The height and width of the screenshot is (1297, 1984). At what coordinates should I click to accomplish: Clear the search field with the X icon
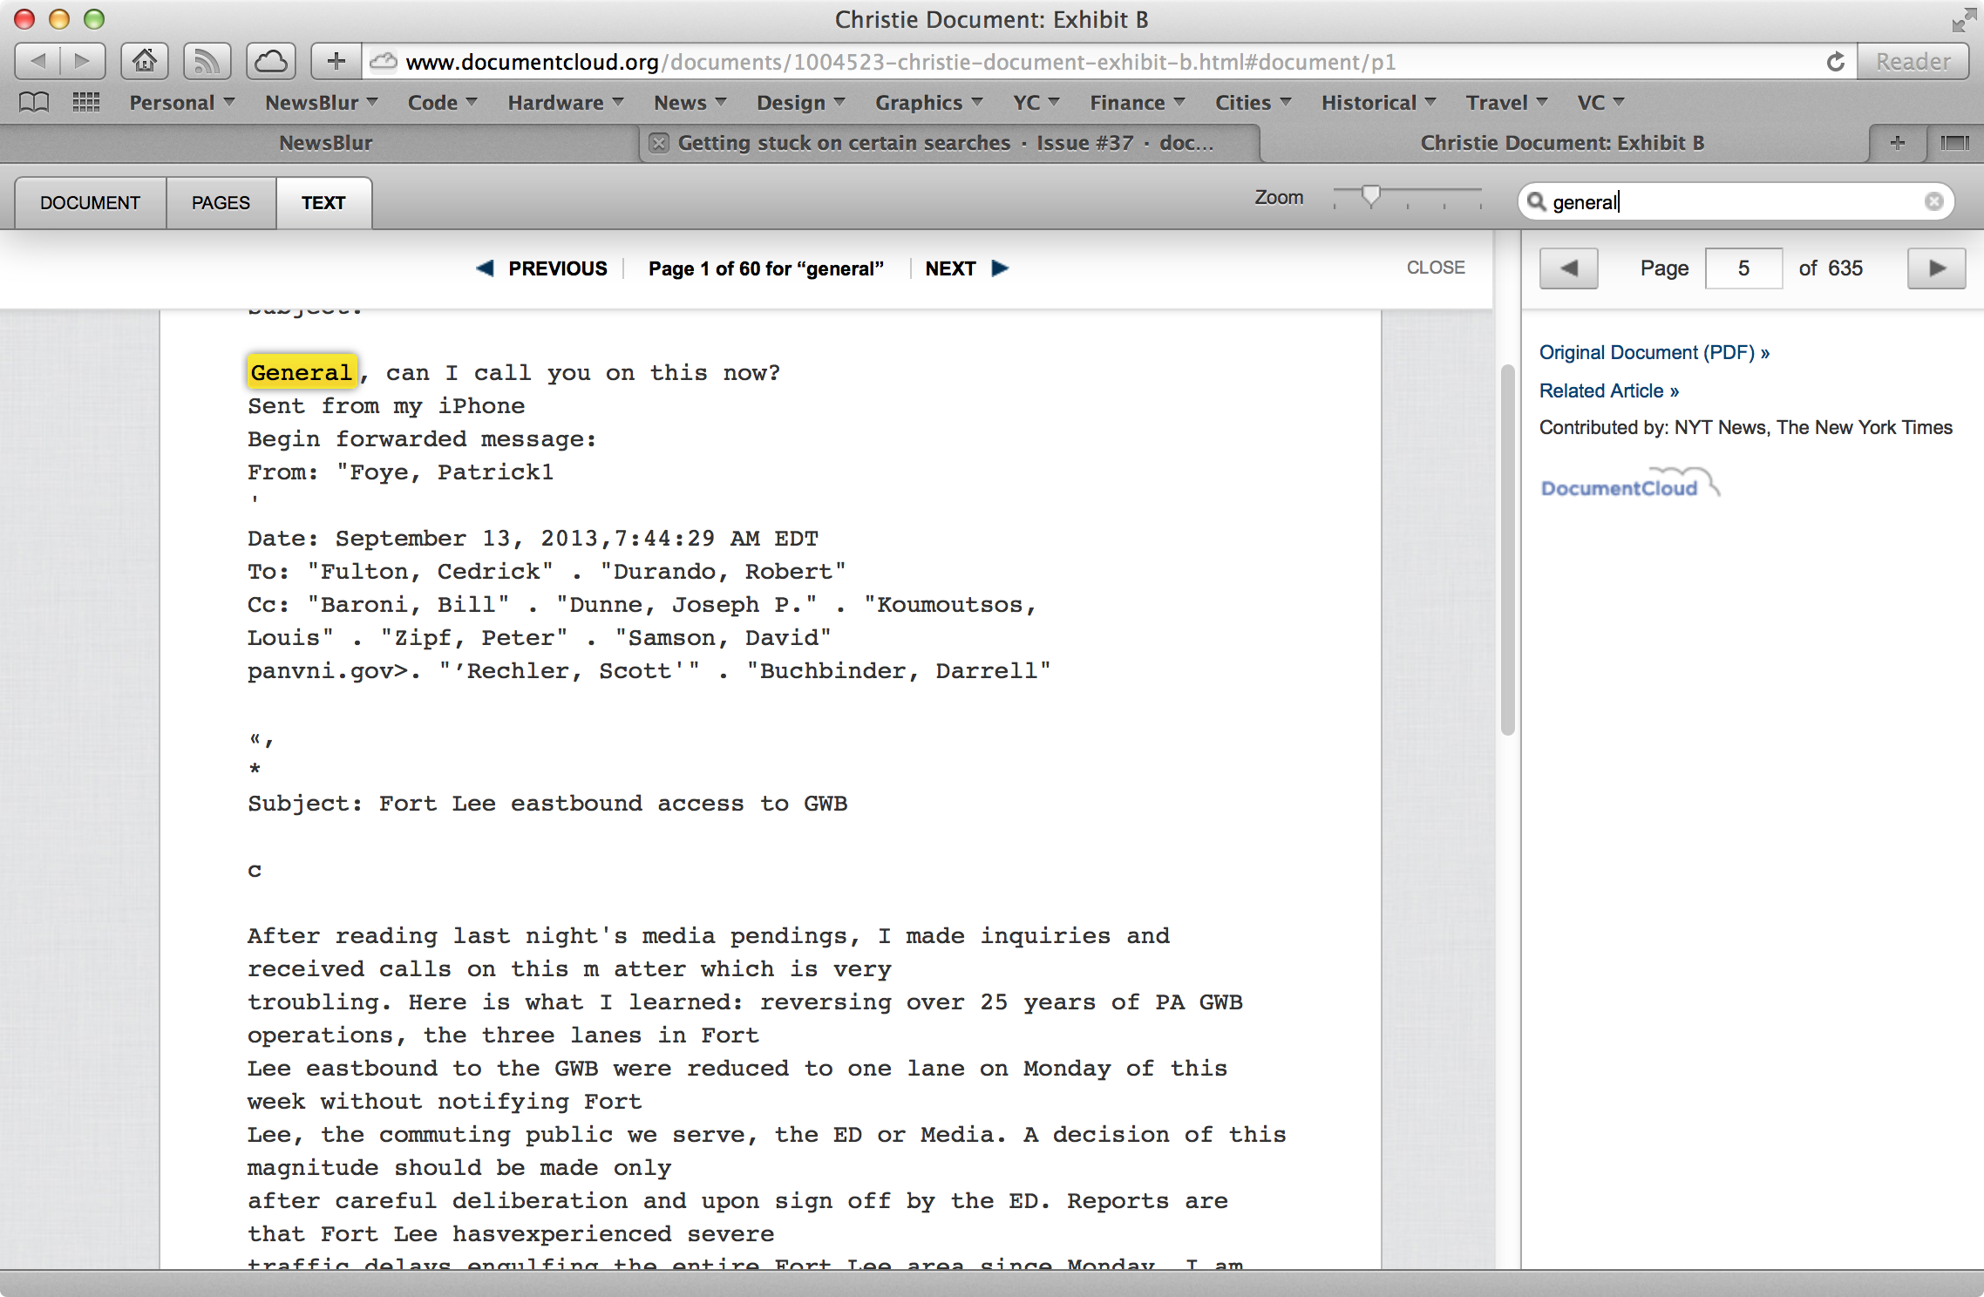pos(1933,201)
